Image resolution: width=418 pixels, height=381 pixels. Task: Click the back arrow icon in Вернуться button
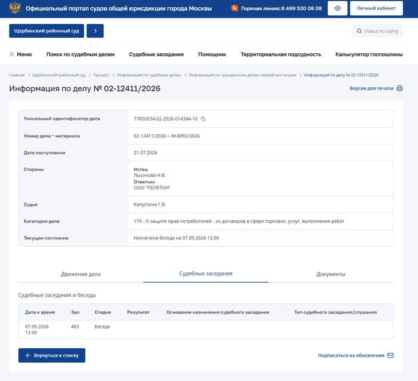click(x=28, y=355)
